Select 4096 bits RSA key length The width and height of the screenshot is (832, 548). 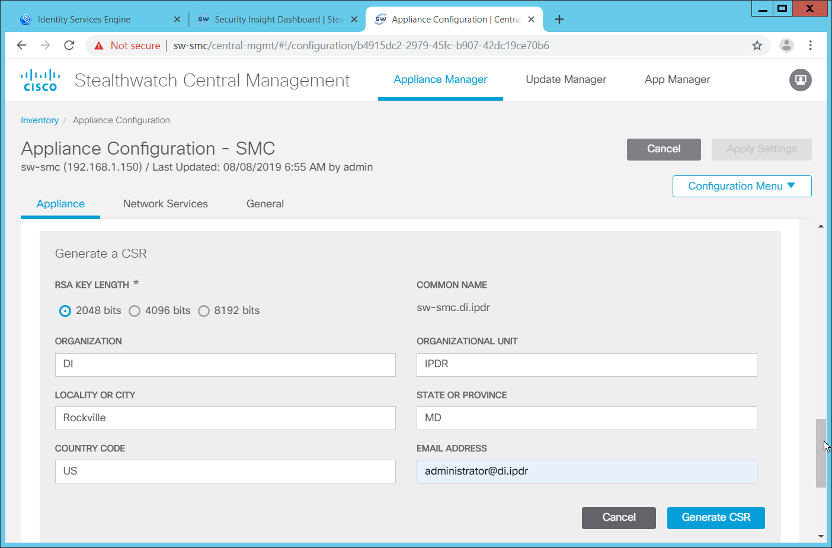coord(135,311)
